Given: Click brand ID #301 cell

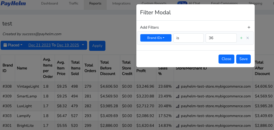Looking at the screenshot, I should pyautogui.click(x=7, y=125).
